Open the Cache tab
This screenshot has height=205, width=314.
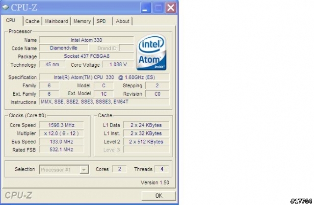[32, 21]
